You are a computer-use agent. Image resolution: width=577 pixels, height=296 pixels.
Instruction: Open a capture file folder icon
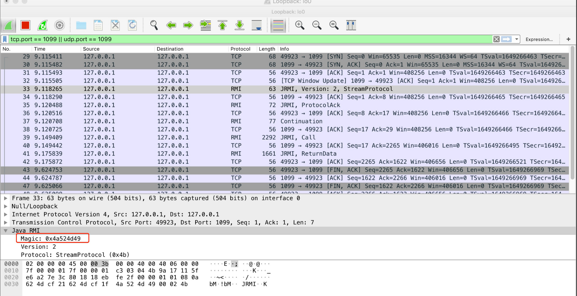[x=81, y=25]
